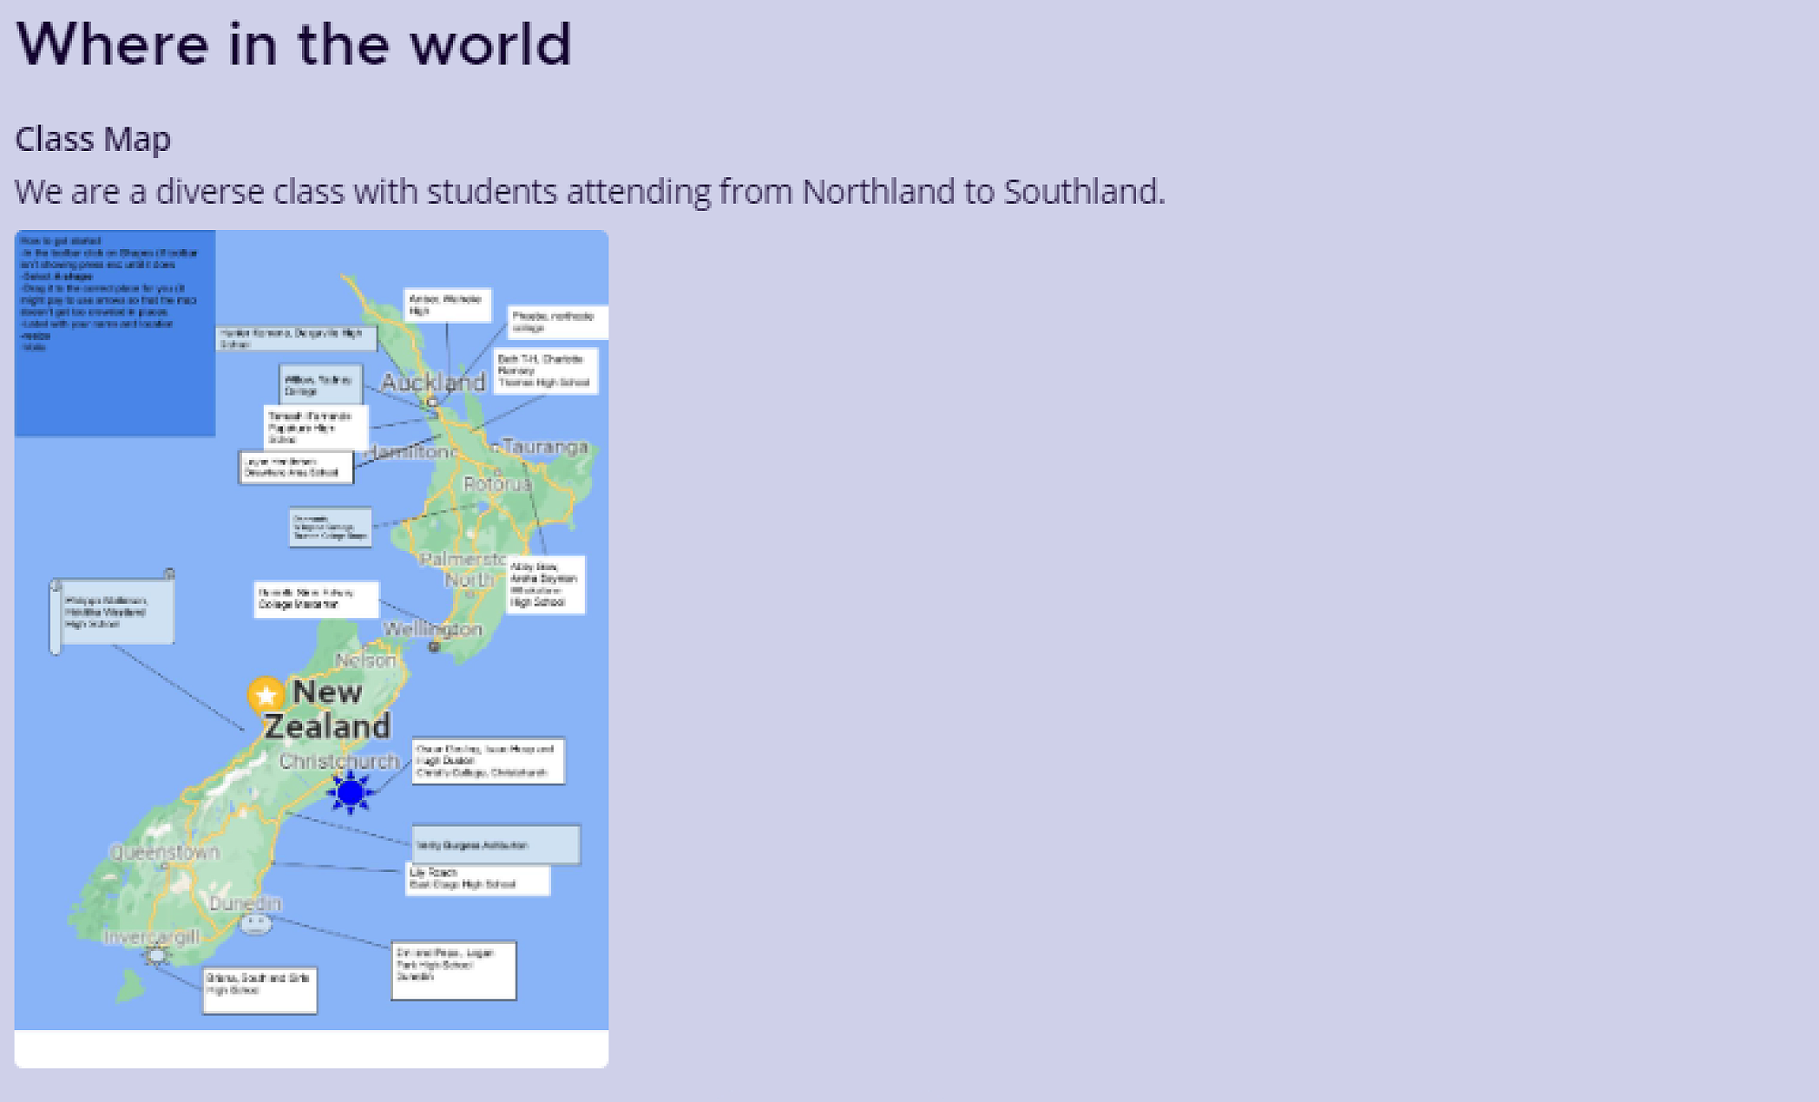Viewport: 1819px width, 1102px height.
Task: Click the Christ's College, Christchurch label box
Action: tap(487, 760)
